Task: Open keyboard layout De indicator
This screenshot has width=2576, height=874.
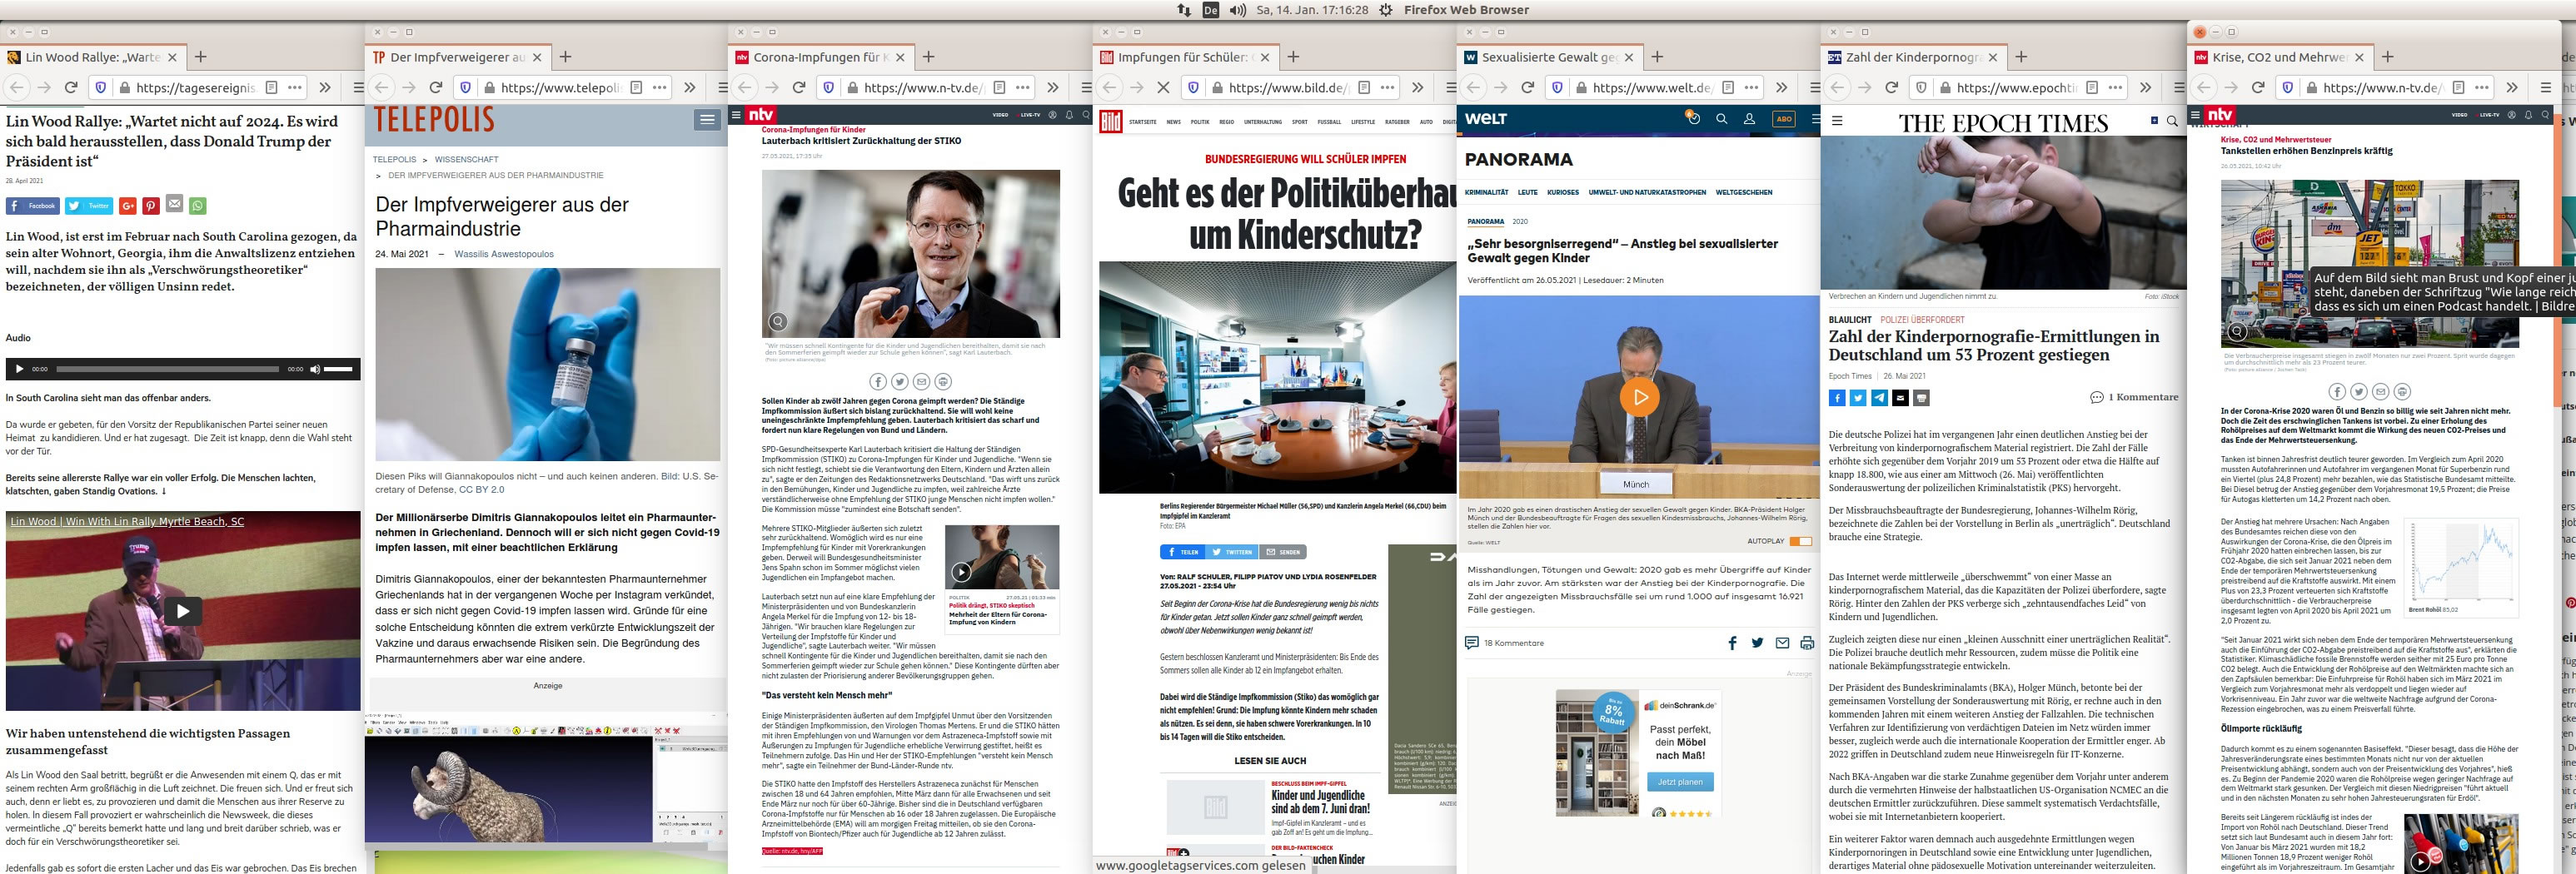Action: [1210, 10]
